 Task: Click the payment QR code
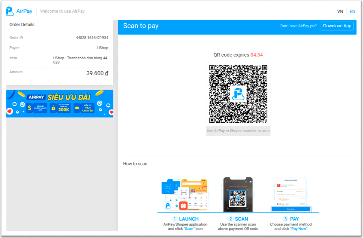(238, 94)
